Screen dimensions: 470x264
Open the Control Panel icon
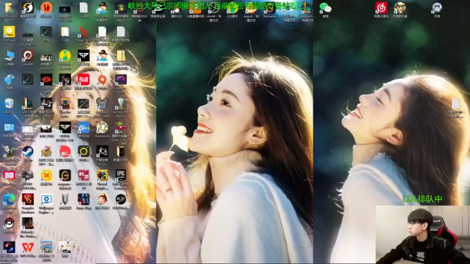[9, 128]
